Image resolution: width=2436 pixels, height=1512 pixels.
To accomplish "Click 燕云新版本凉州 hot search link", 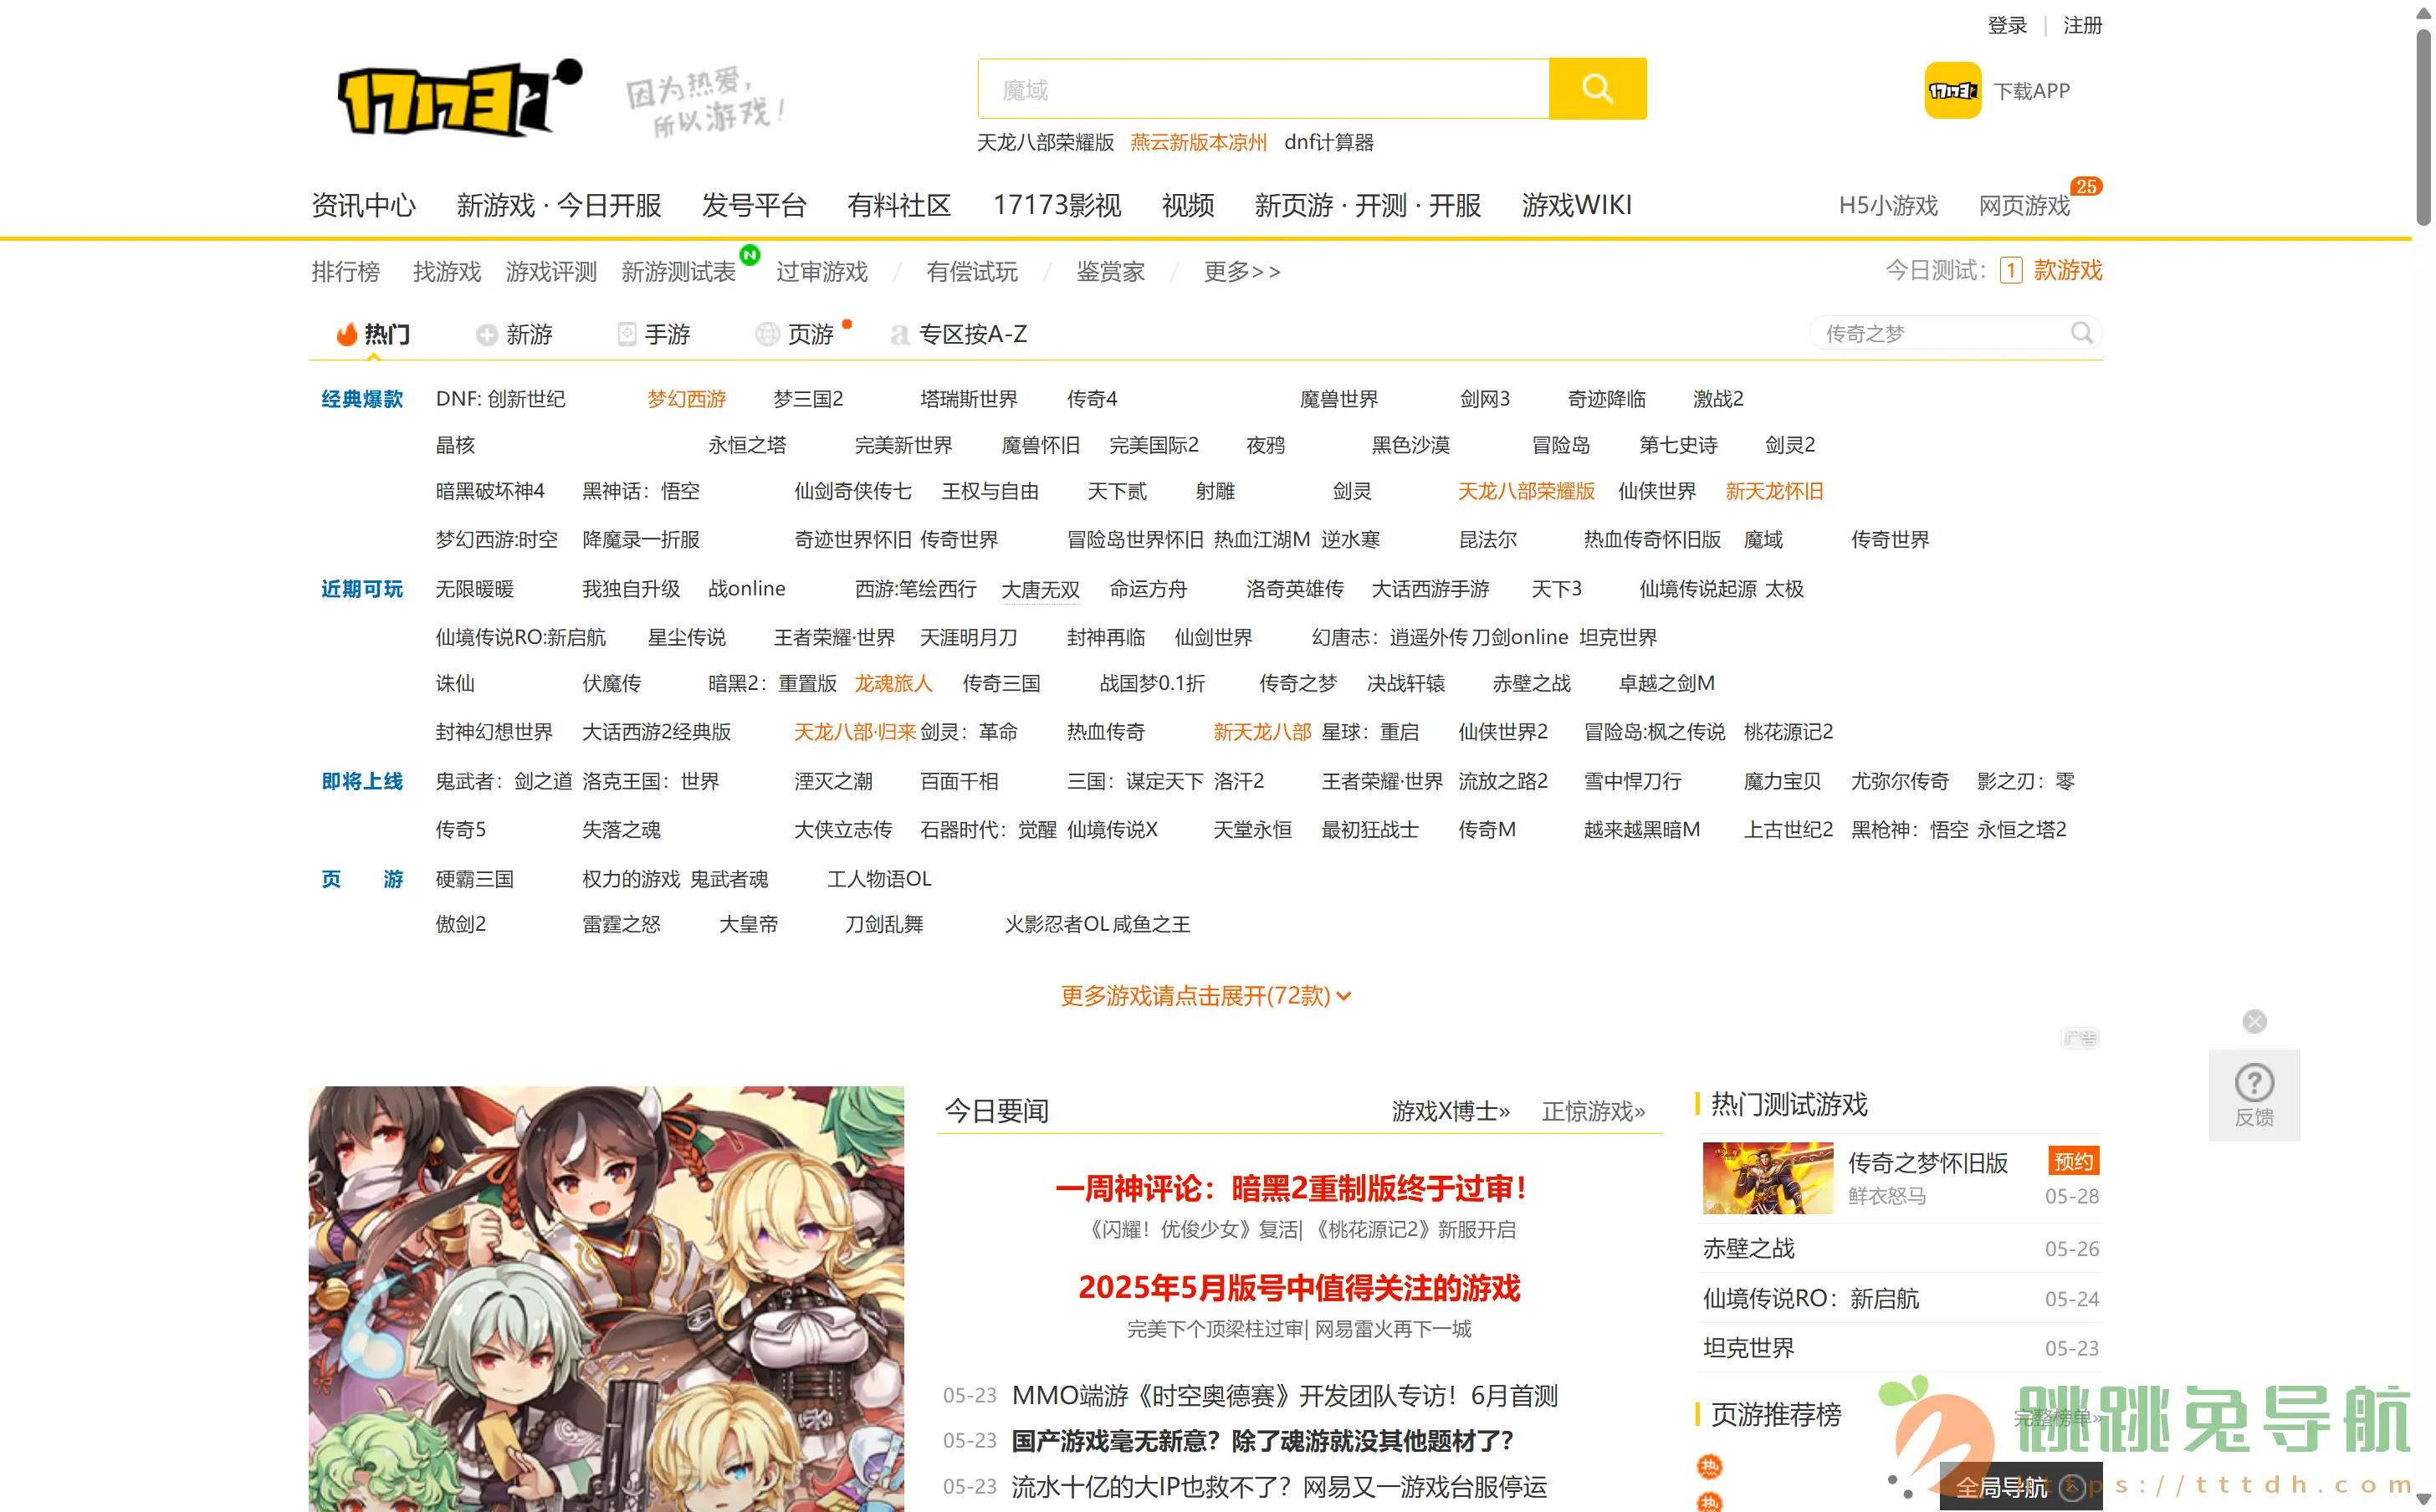I will (1198, 142).
